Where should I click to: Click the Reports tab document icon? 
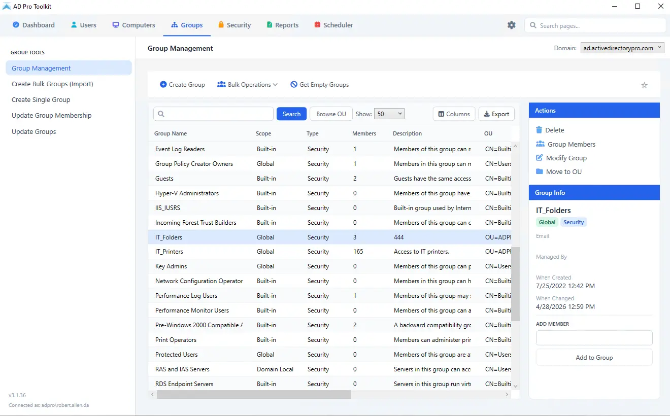click(270, 25)
